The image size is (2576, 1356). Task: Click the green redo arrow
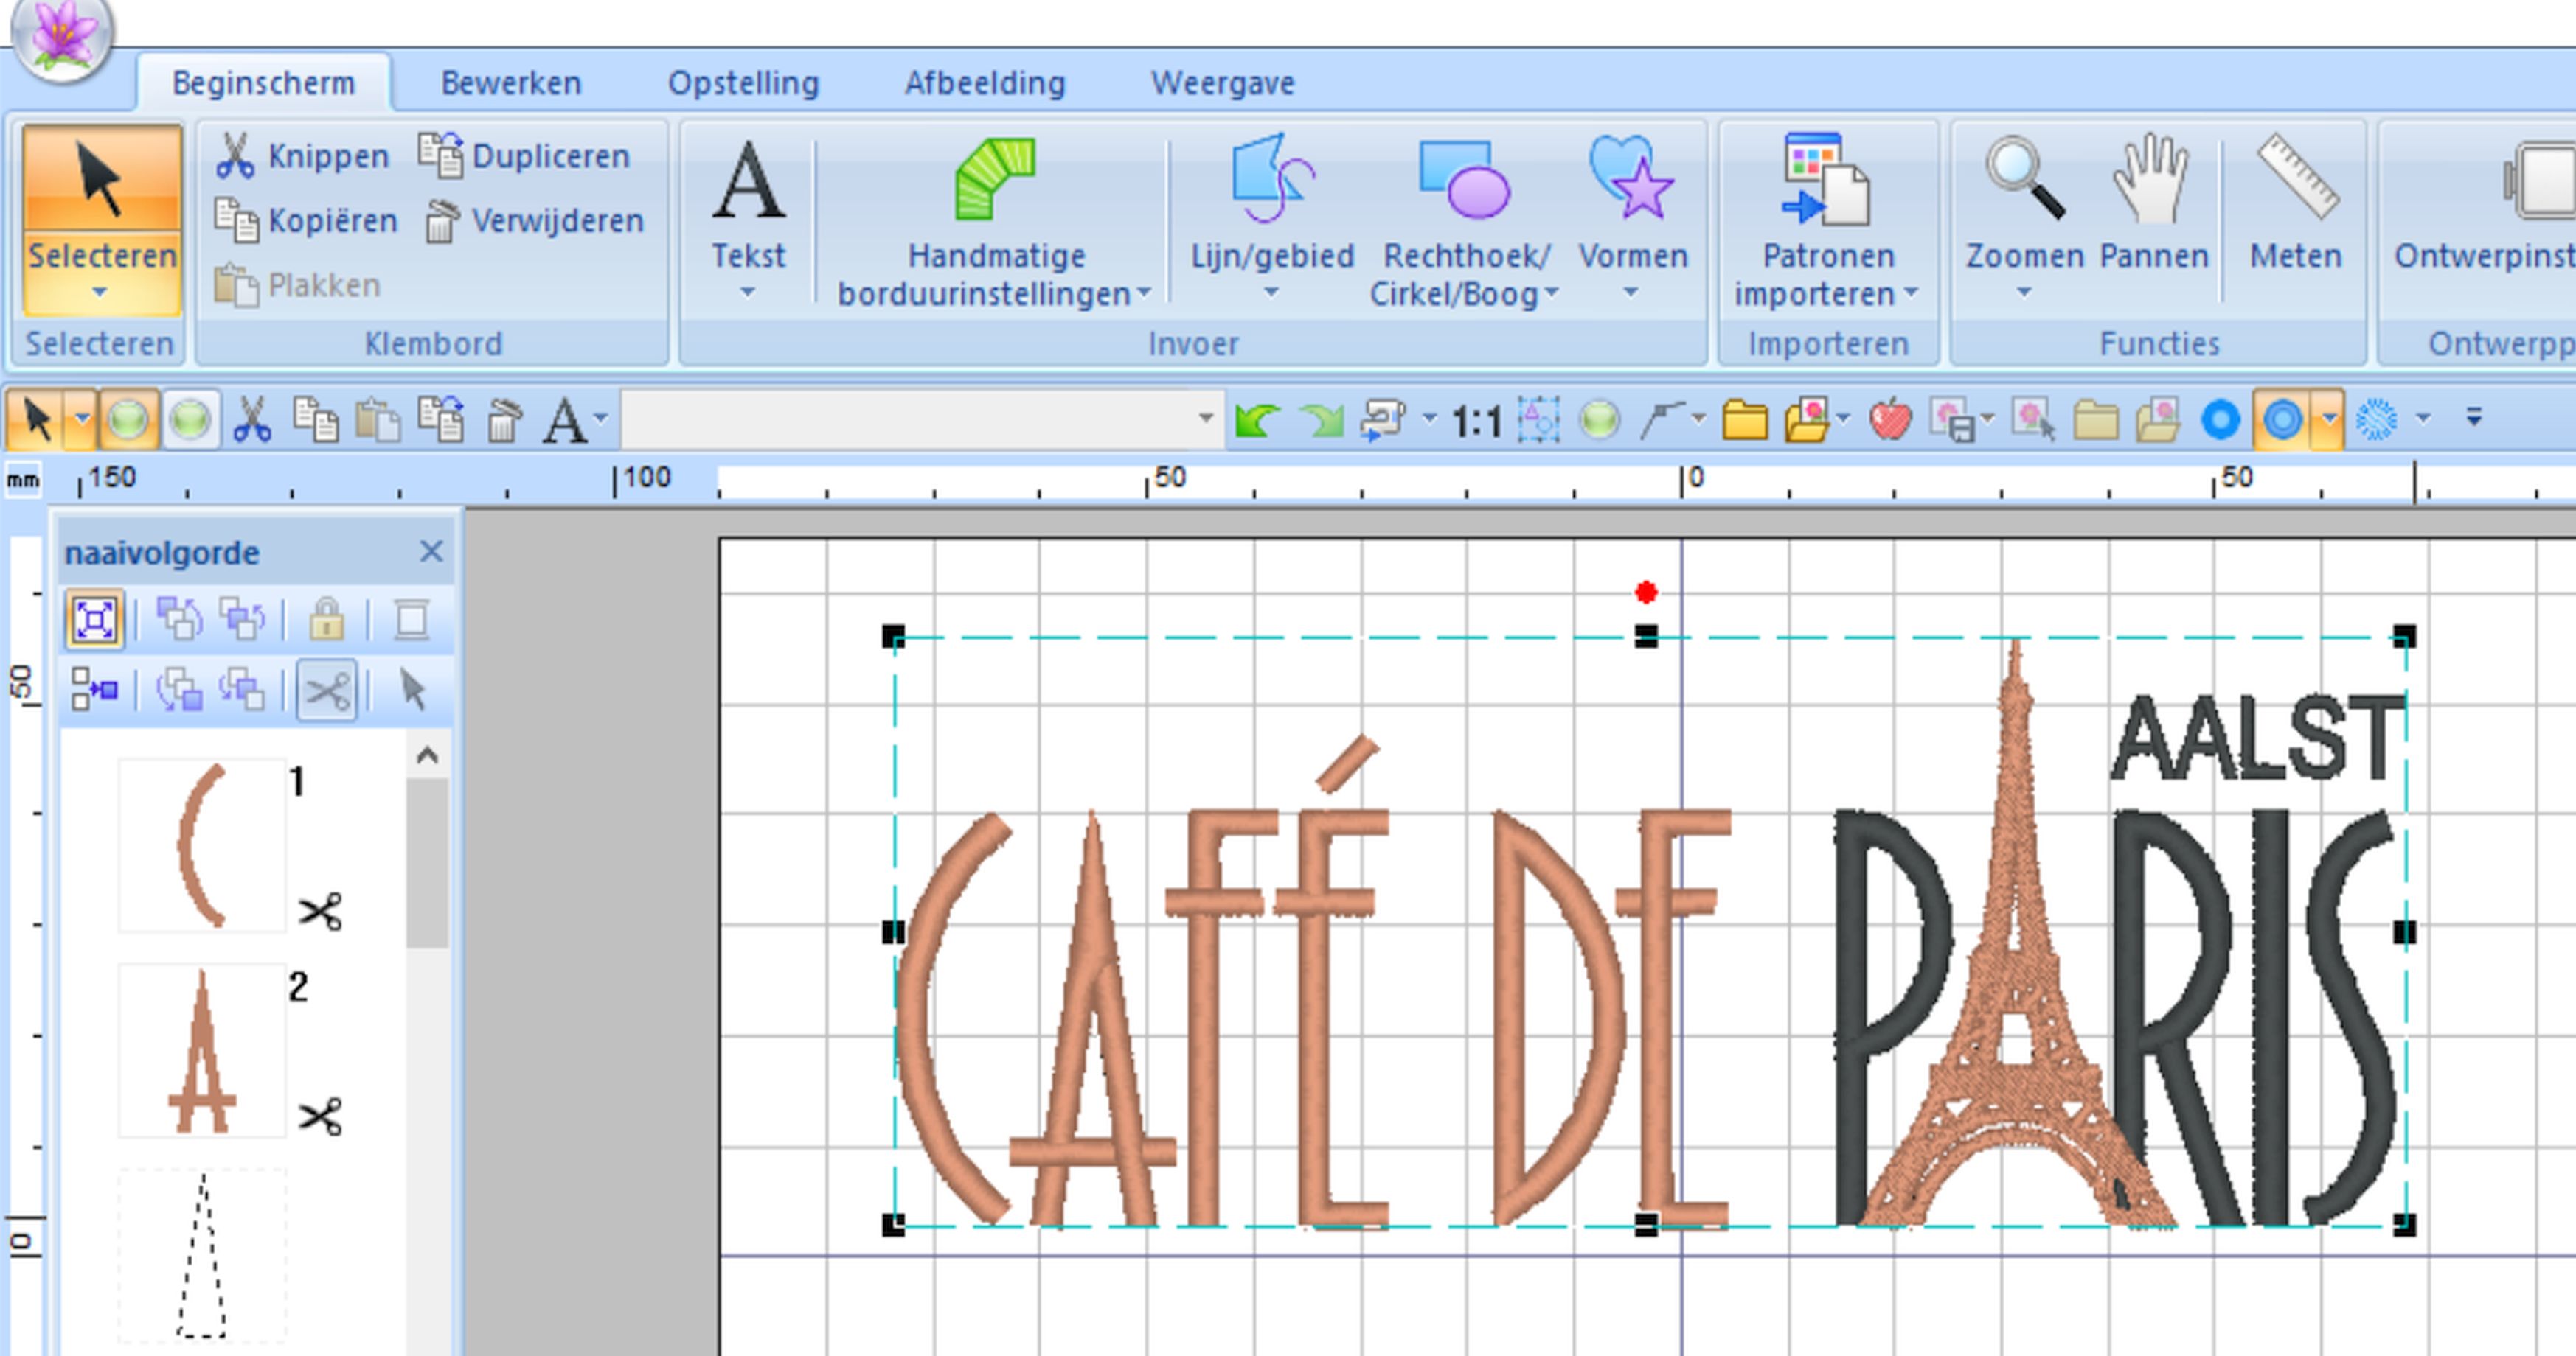1321,419
